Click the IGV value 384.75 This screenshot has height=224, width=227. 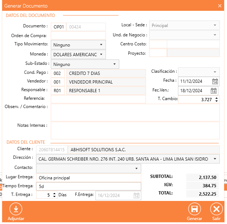click(x=202, y=185)
